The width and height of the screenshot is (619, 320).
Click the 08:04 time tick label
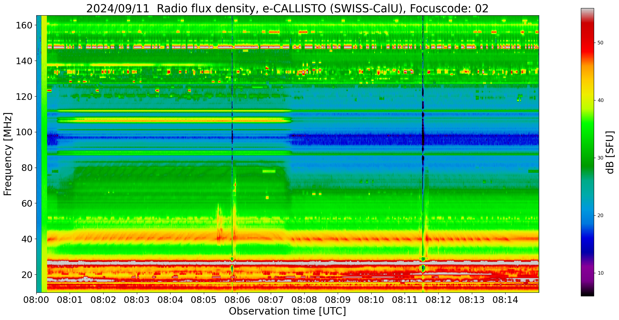click(x=171, y=300)
